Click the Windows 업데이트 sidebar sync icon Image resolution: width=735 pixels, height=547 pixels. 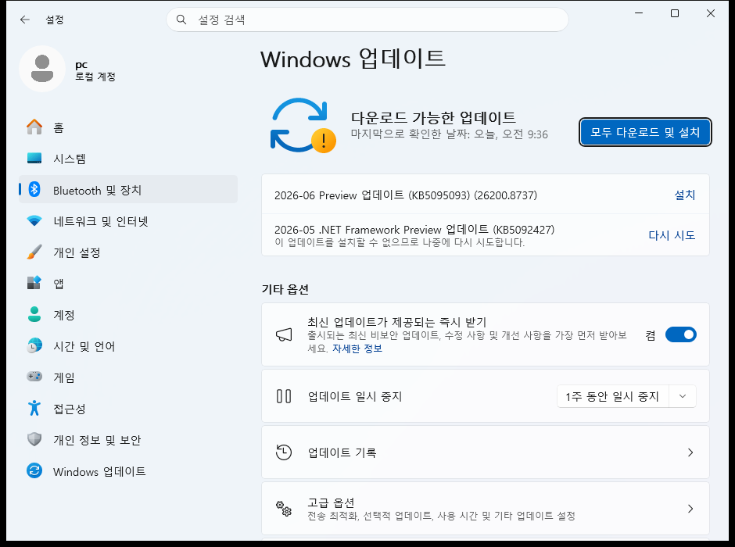click(x=34, y=470)
